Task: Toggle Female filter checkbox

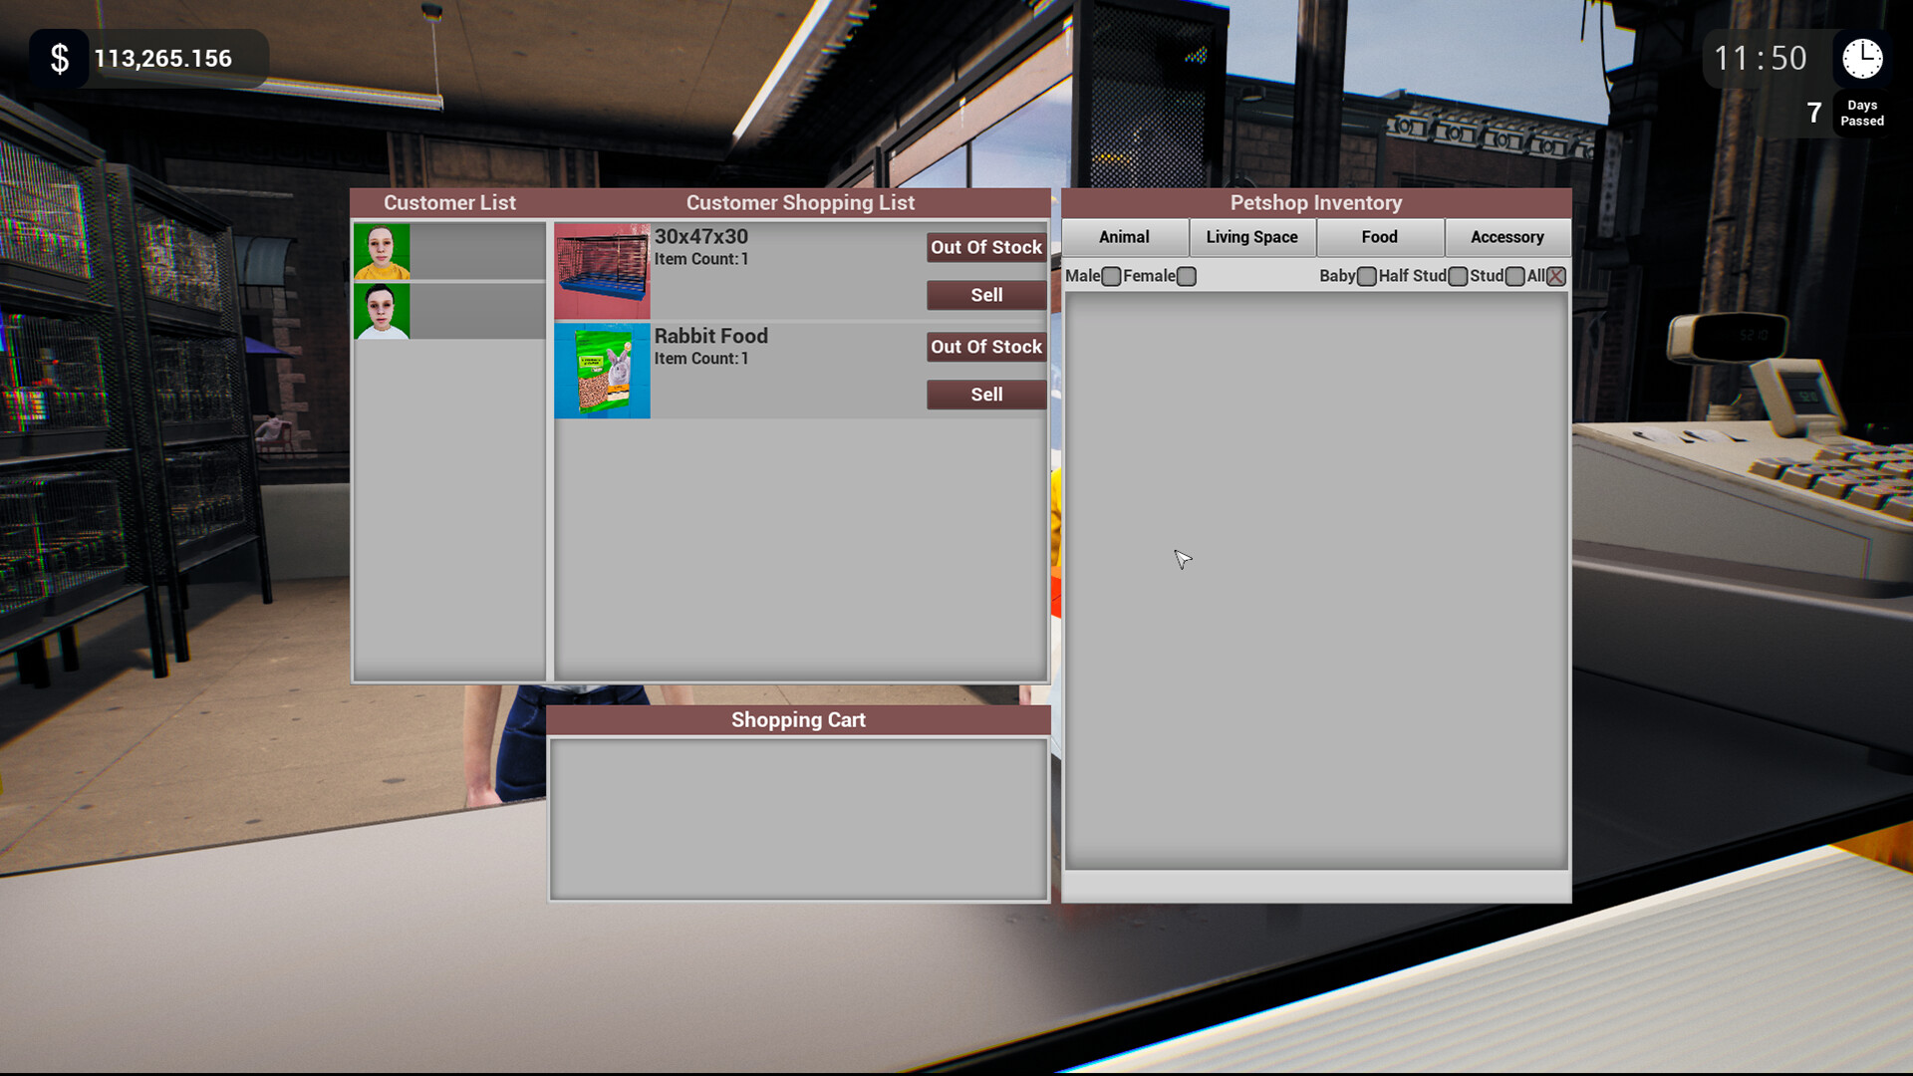Action: pyautogui.click(x=1185, y=276)
